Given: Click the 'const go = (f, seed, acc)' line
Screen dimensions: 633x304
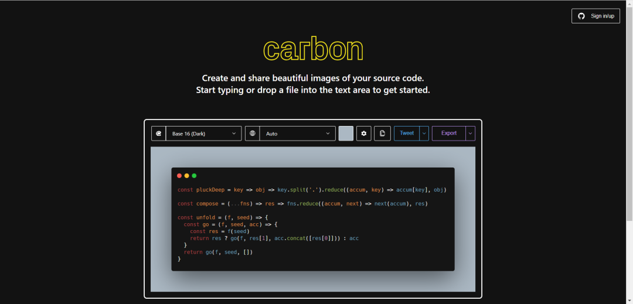Looking at the screenshot, I should tap(231, 224).
